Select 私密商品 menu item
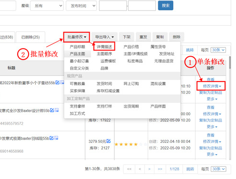The height and width of the screenshot is (179, 236). 135,61
